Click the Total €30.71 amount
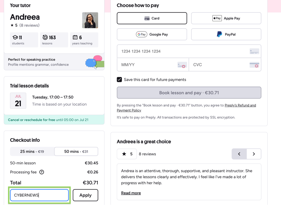This screenshot has height=205, width=281. 90,183
